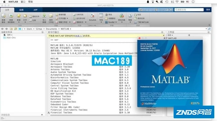The image size is (217, 121).
Task: Select Find Files (查找文件) in toolstrip
Action: point(34,17)
